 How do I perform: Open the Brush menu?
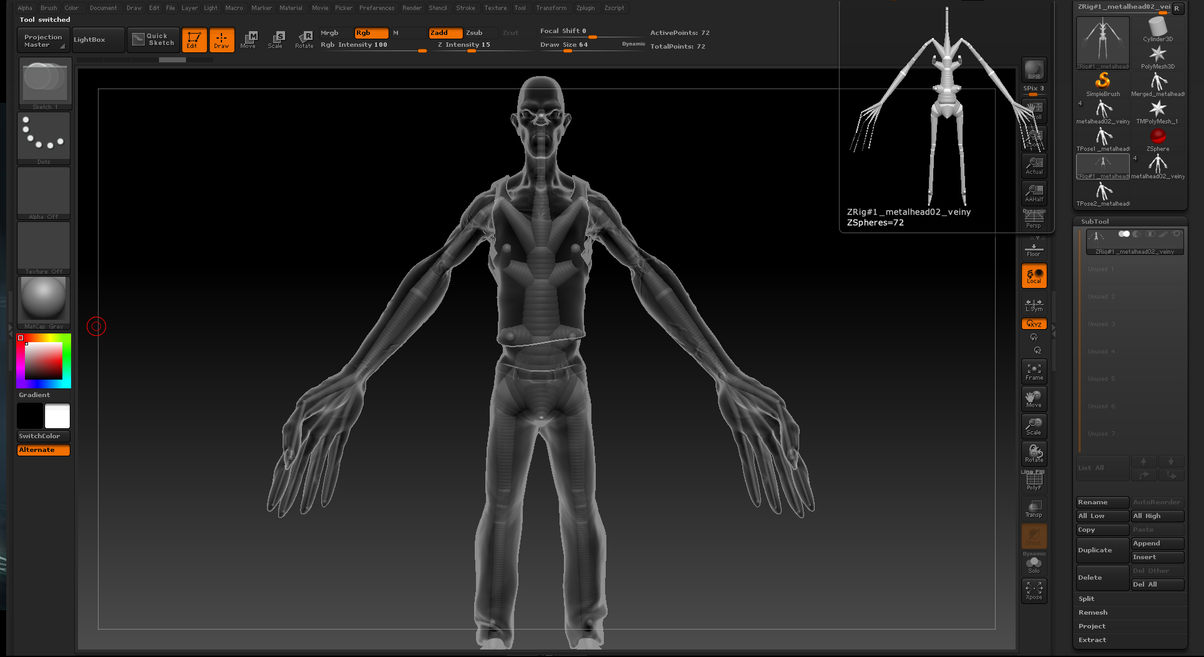click(x=49, y=8)
